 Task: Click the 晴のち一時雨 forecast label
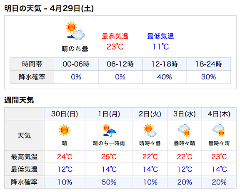point(109,143)
